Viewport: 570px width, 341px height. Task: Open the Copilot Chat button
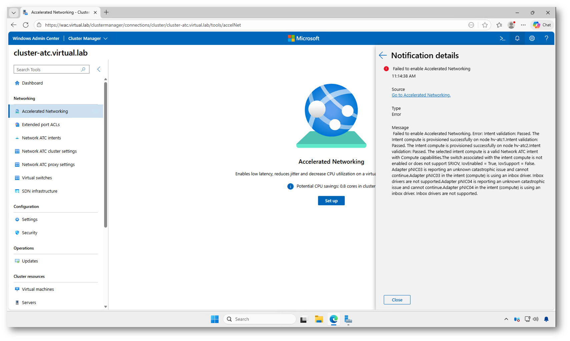click(542, 25)
